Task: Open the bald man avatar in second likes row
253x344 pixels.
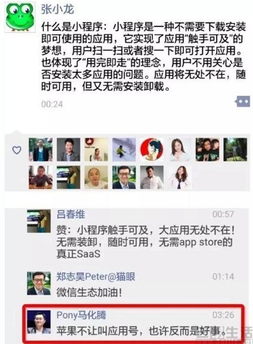Action: [96, 177]
